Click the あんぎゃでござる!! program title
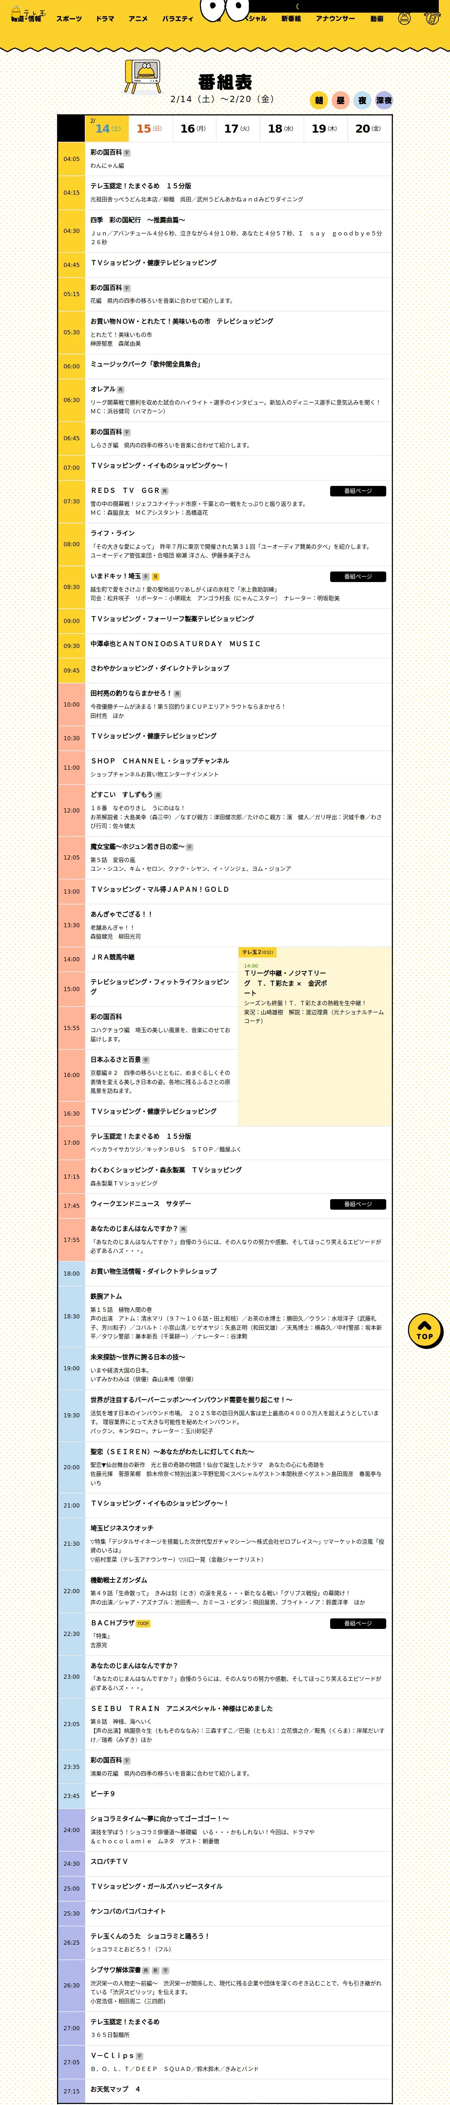This screenshot has height=2105, width=450. (x=122, y=914)
